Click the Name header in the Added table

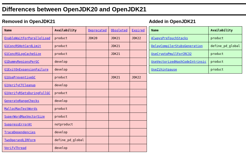pos(155,30)
